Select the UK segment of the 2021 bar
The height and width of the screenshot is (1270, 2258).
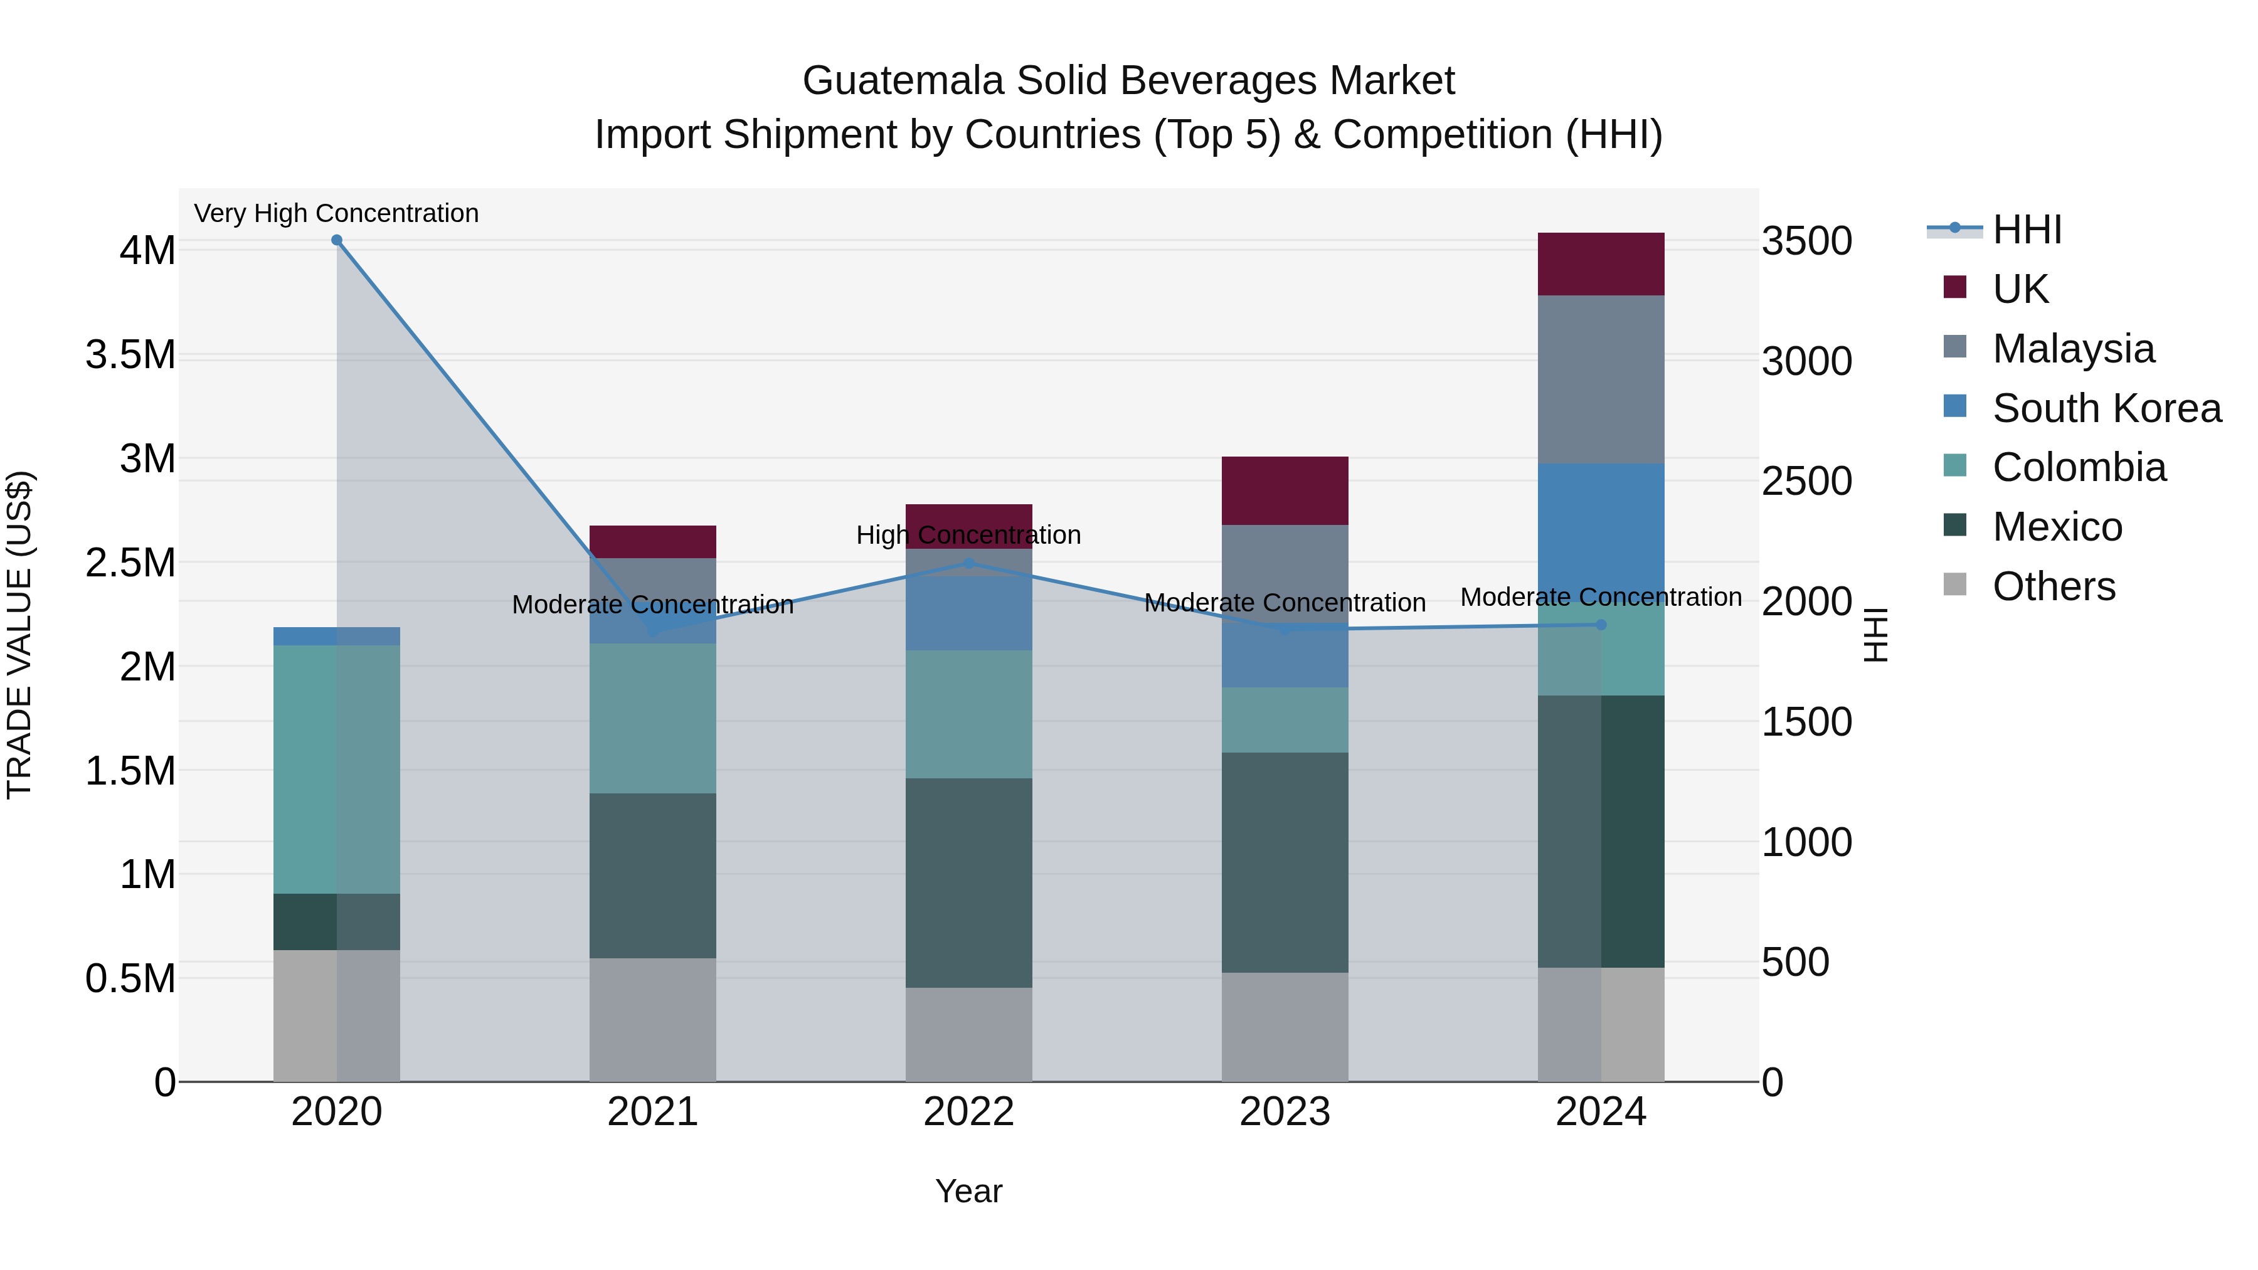pos(652,542)
